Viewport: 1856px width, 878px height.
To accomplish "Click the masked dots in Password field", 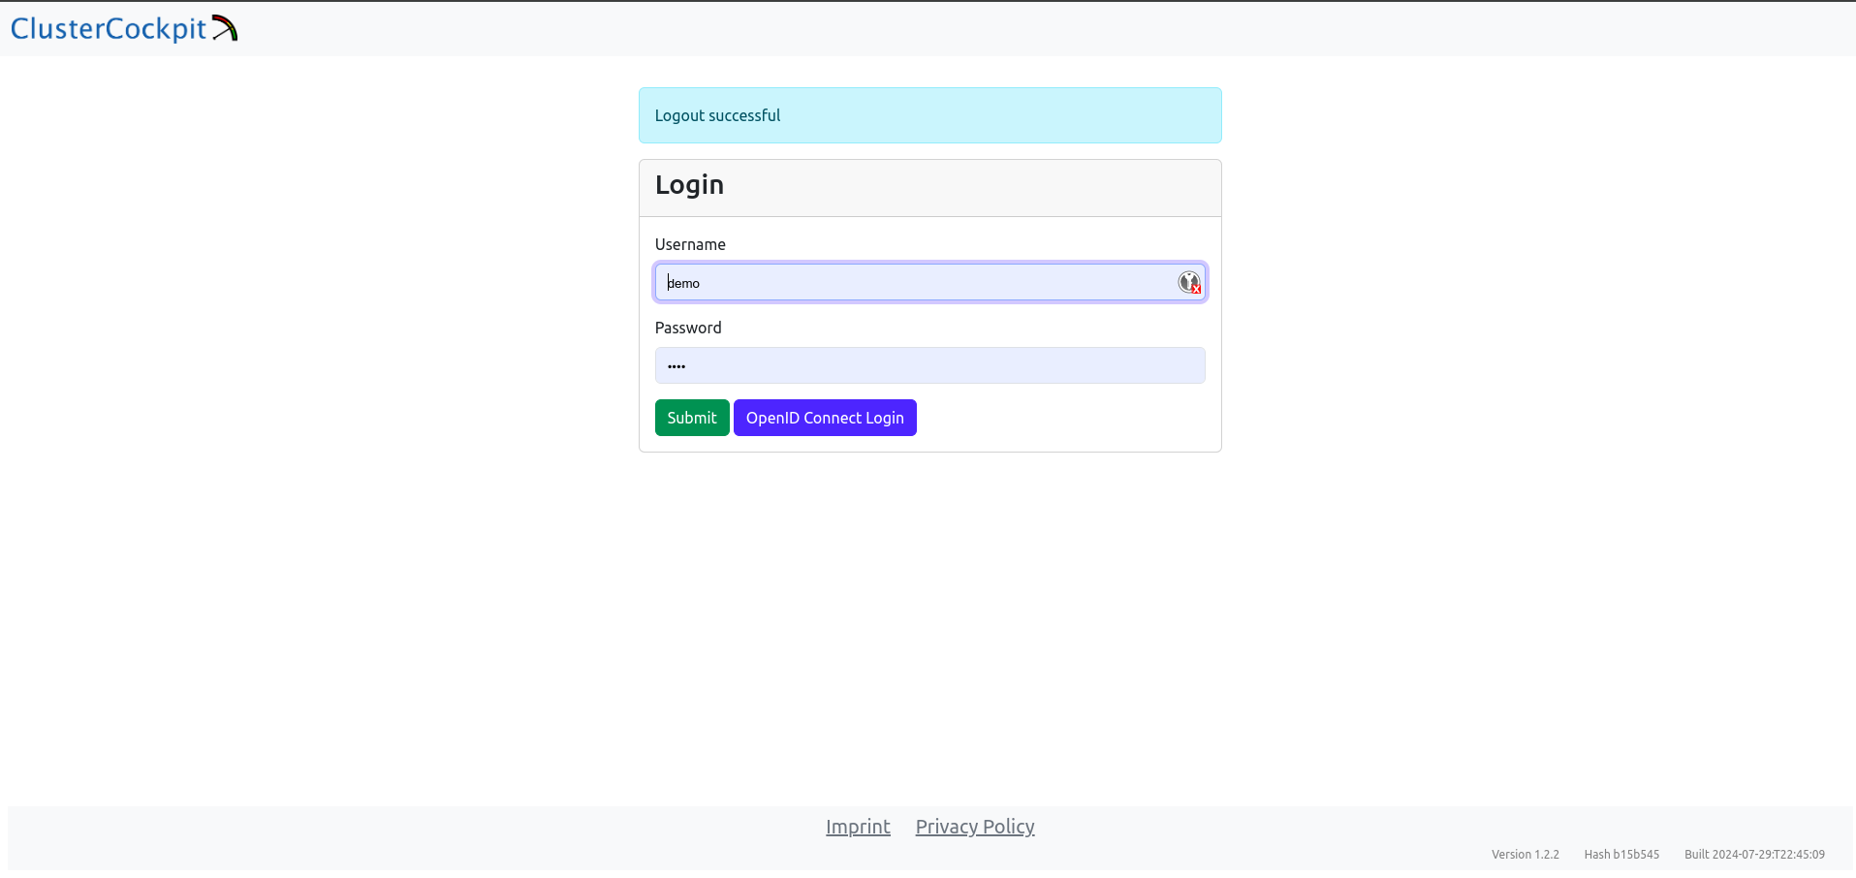I will click(x=676, y=366).
